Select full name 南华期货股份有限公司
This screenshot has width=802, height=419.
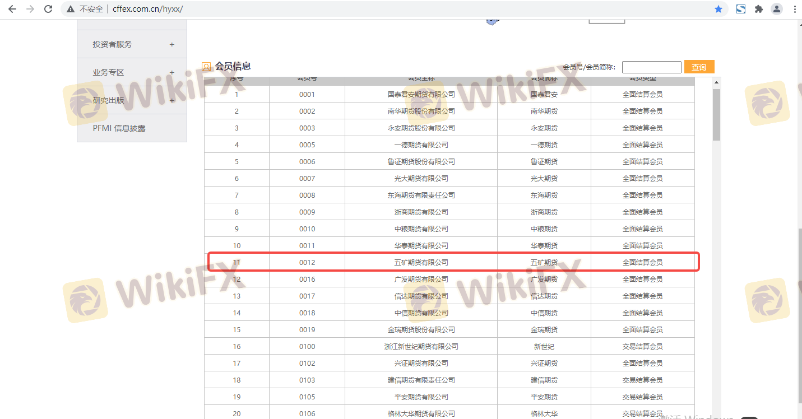pyautogui.click(x=421, y=111)
